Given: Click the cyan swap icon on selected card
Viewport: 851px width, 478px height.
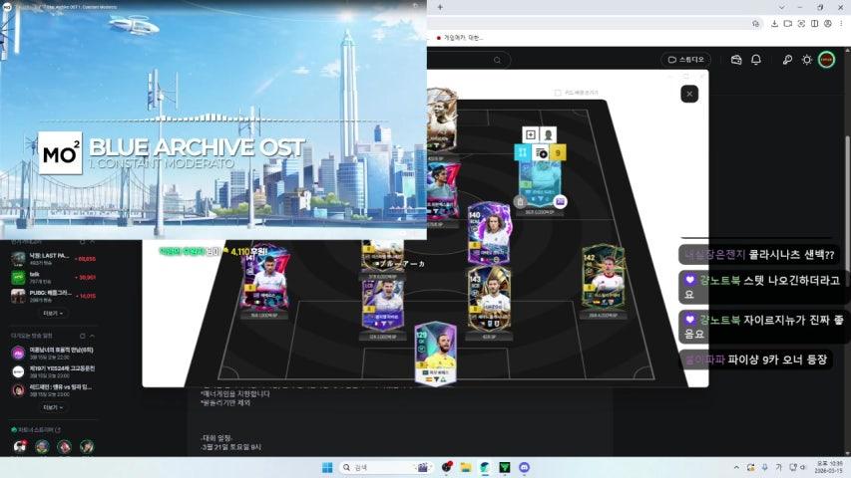Looking at the screenshot, I should pyautogui.click(x=522, y=152).
